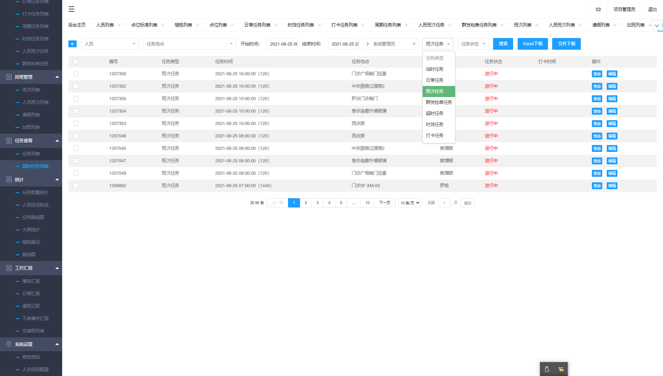
Task: Check the row checkbox for task 1207354
Action: click(76, 111)
